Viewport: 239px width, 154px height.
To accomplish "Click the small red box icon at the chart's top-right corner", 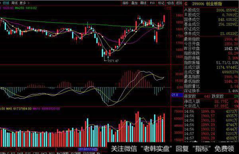I will pos(169,8).
